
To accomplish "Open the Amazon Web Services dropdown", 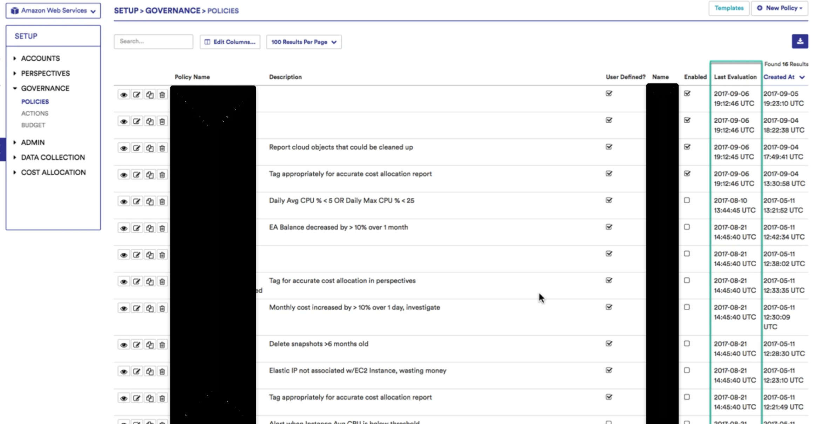I will (x=53, y=11).
